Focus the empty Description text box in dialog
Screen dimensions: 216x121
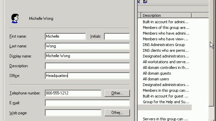[87, 66]
